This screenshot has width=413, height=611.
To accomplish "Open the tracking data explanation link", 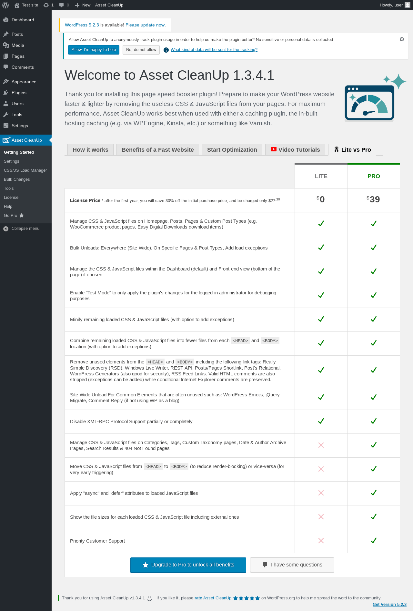I will [214, 50].
